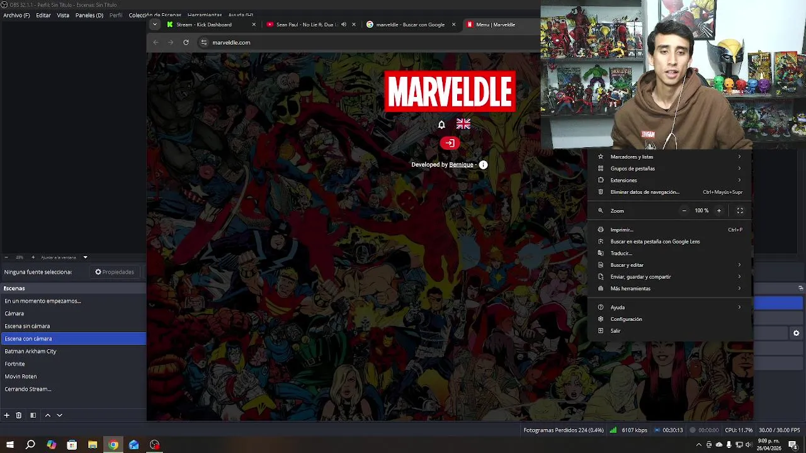The image size is (806, 453).
Task: Choose 'Eliminar datos de navegación...'
Action: (670, 192)
